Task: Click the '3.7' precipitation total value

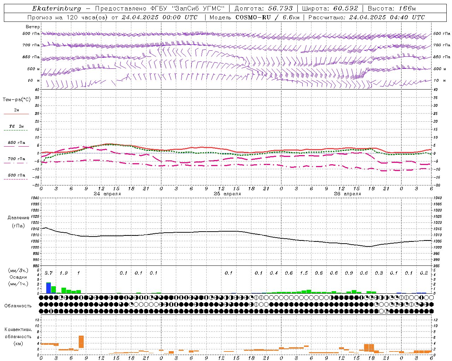Action: click(48, 273)
